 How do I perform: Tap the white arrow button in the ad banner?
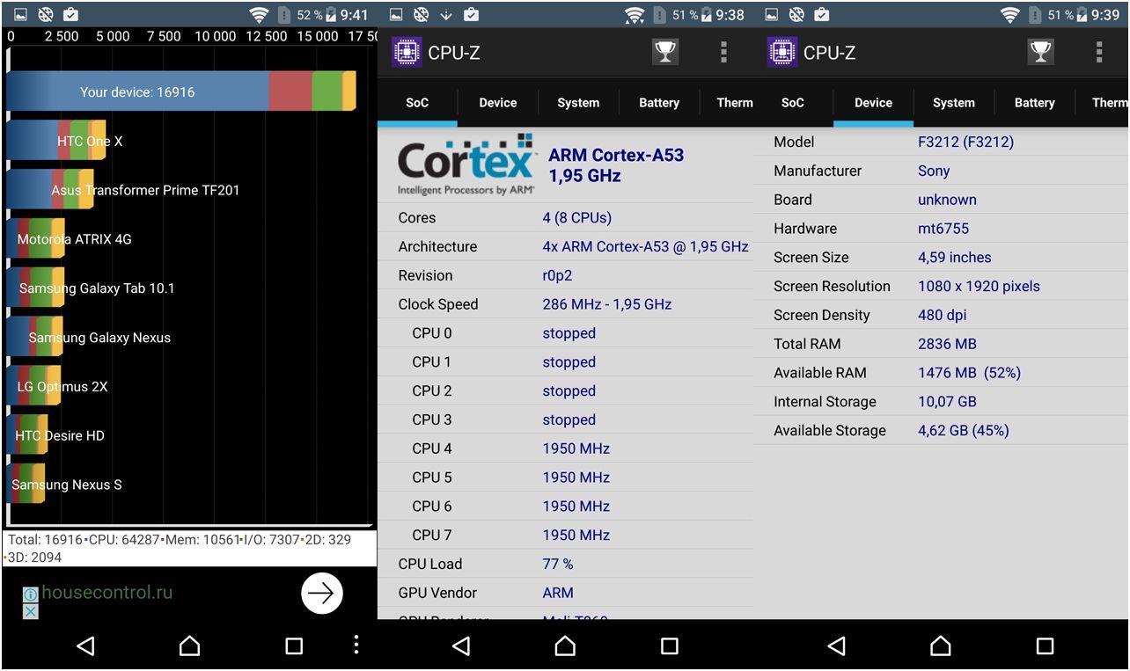tap(321, 594)
